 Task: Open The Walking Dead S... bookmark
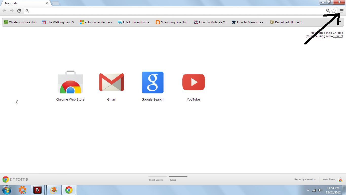click(x=59, y=22)
